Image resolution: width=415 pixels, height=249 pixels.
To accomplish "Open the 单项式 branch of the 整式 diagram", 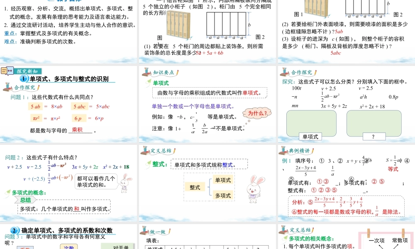I will tap(224, 180).
